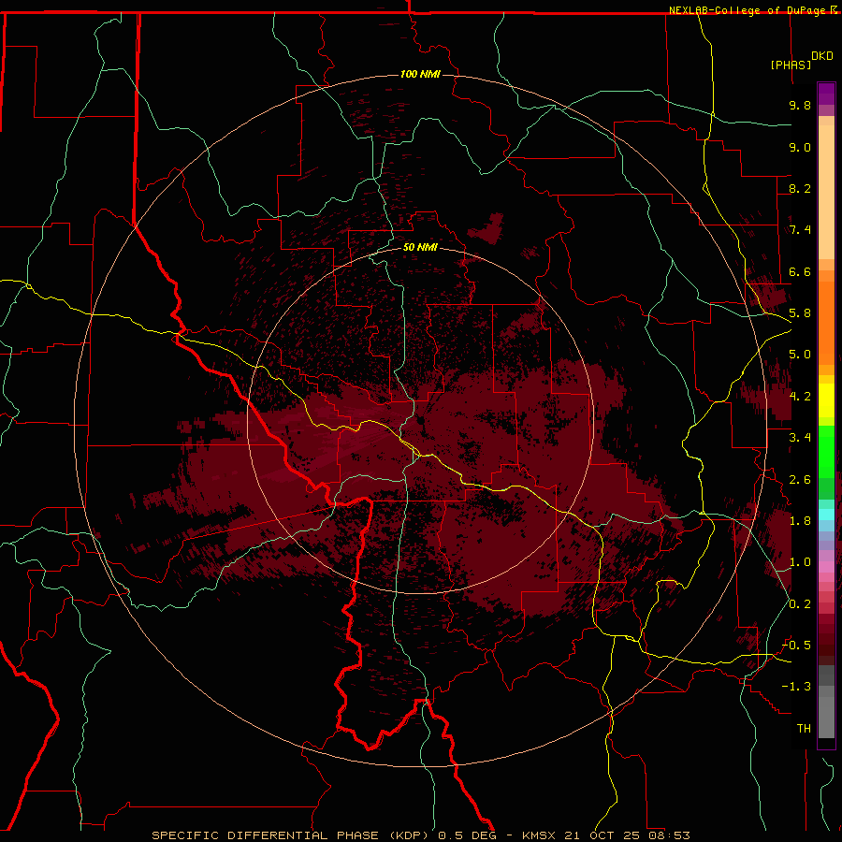Click the DKD product label above the color scale
The image size is (842, 842).
822,56
